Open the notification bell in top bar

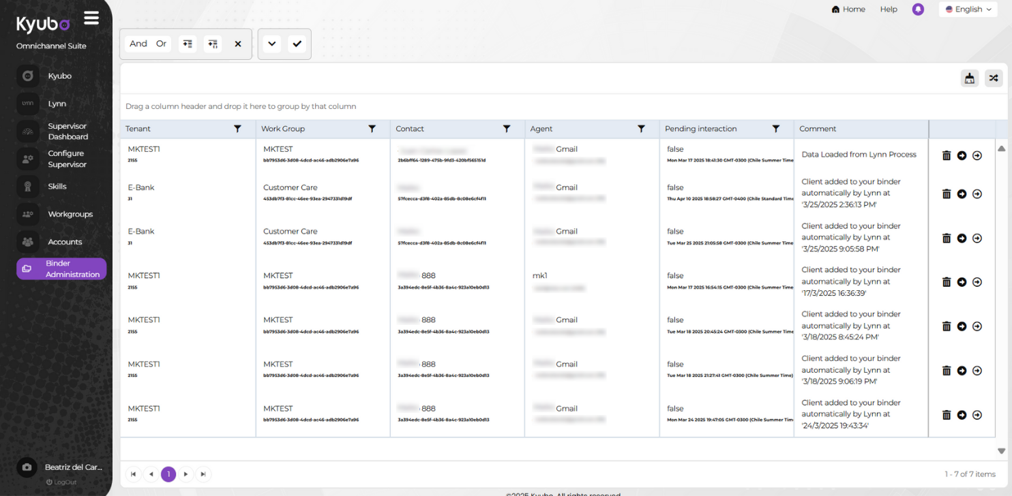[918, 10]
